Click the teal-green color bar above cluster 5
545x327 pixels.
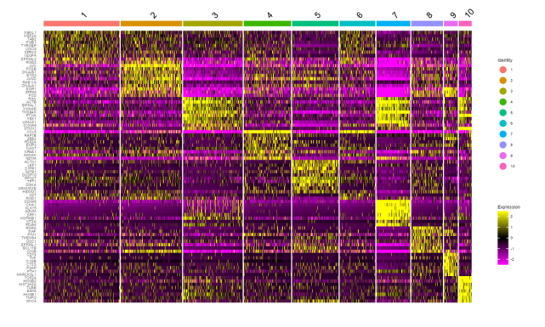tap(315, 24)
